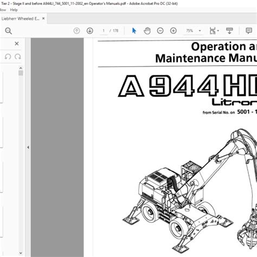The height and width of the screenshot is (257, 257).
Task: Open the Help menu
Action: (14, 10)
